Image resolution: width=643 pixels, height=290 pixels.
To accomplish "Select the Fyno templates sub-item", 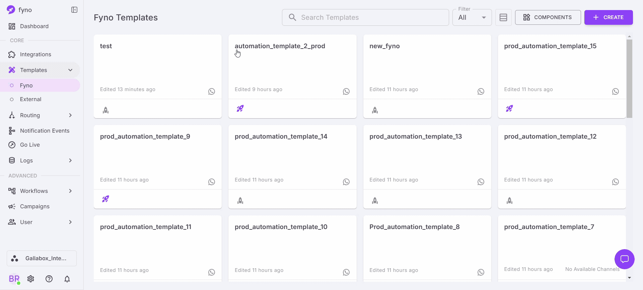I will click(26, 85).
